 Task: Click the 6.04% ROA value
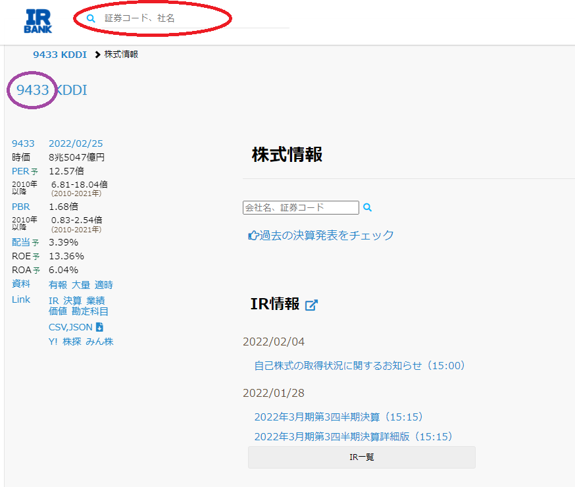[63, 270]
